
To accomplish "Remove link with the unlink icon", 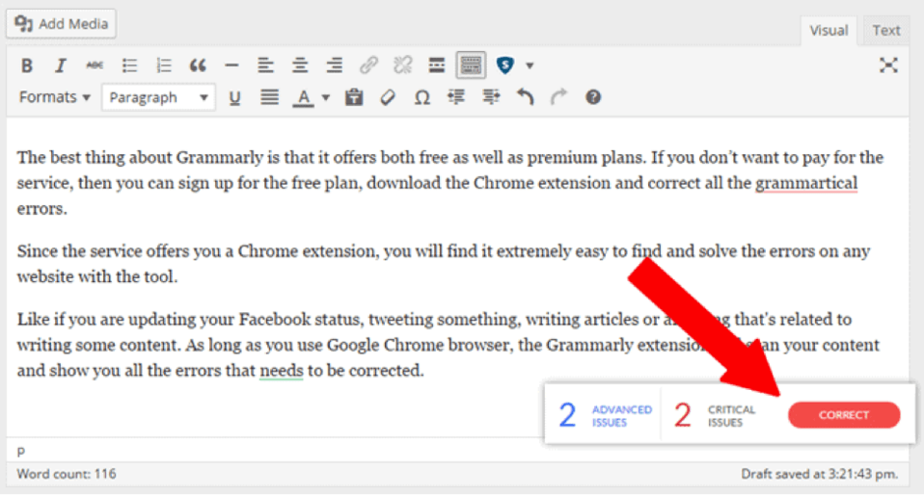I will (x=402, y=65).
